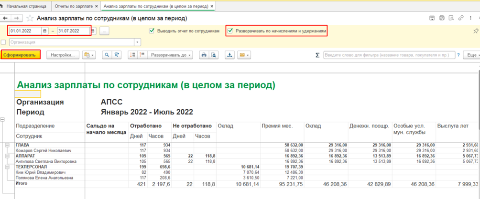Open calendar picker for start date 01.01.2022
Viewport: 480px width, 199px height.
[x=44, y=31]
